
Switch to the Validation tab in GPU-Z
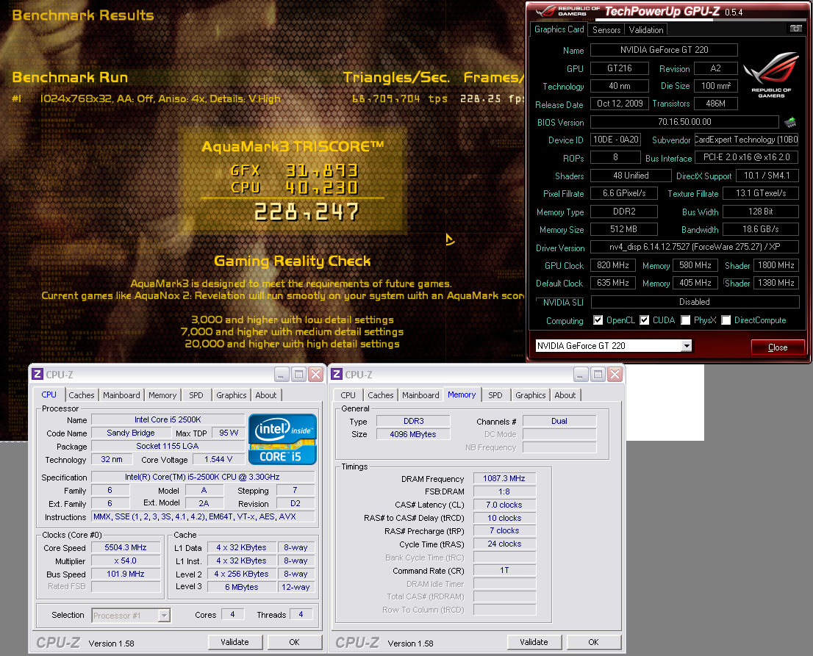coord(646,30)
